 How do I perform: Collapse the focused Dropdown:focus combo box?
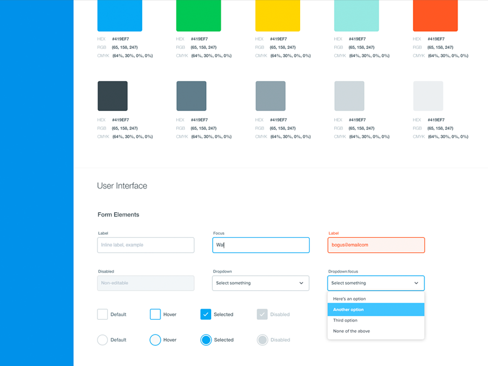tap(375, 283)
